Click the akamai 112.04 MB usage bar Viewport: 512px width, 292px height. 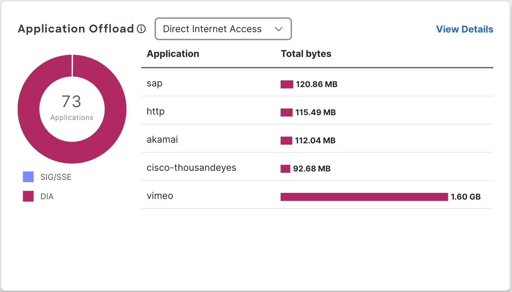(286, 141)
